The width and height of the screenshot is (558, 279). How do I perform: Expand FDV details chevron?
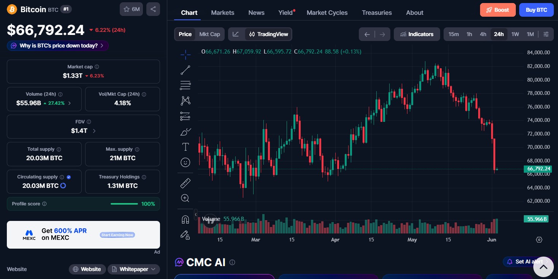94,131
